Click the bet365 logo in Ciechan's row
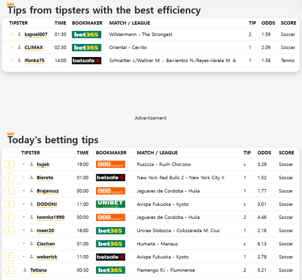 pyautogui.click(x=110, y=244)
